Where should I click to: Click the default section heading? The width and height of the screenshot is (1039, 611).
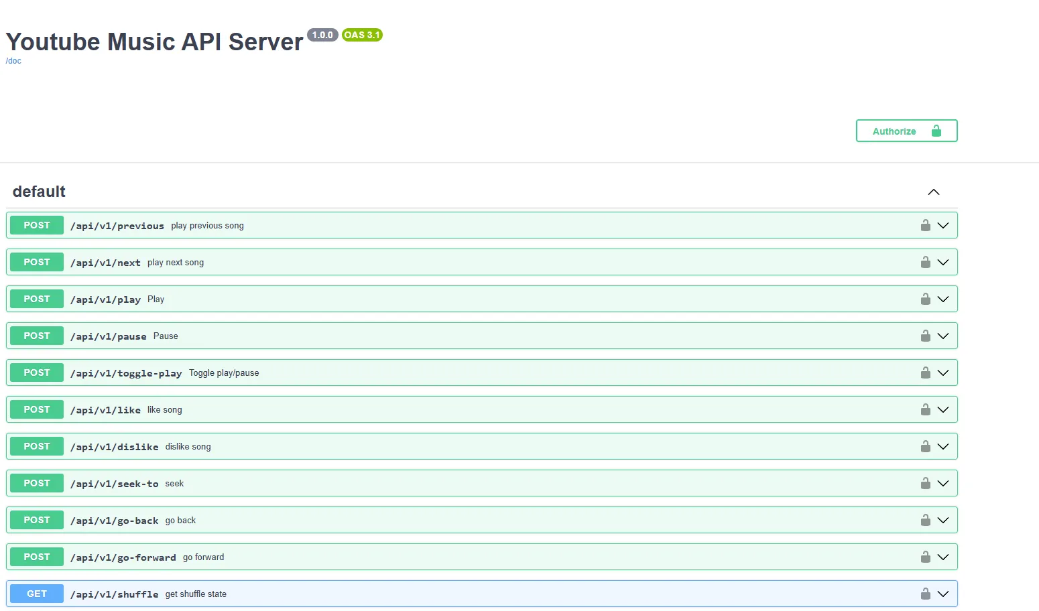(x=39, y=192)
